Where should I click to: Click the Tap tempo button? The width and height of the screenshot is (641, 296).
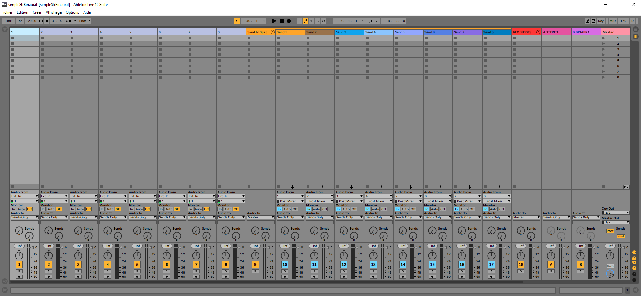click(x=20, y=21)
